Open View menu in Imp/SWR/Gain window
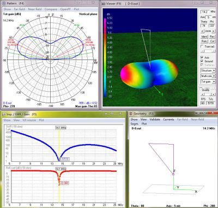Image resolution: width=218 pixels, height=208 pixels. 16,120
